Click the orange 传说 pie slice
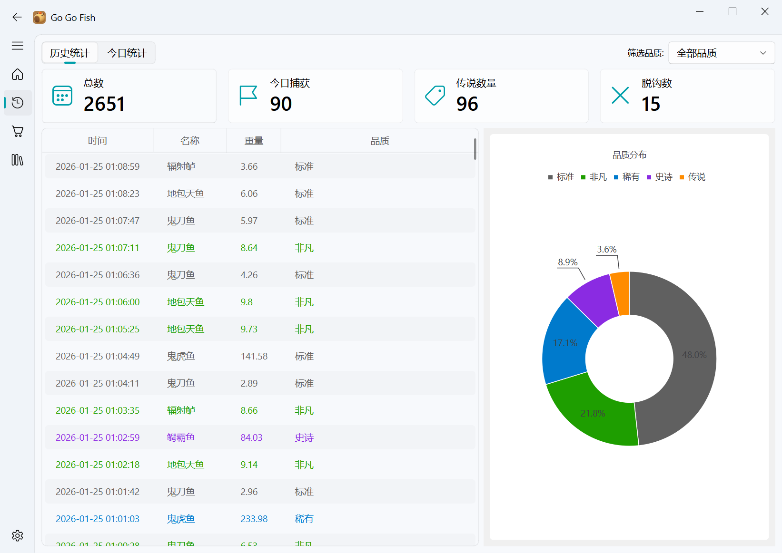This screenshot has height=553, width=782. click(x=621, y=292)
